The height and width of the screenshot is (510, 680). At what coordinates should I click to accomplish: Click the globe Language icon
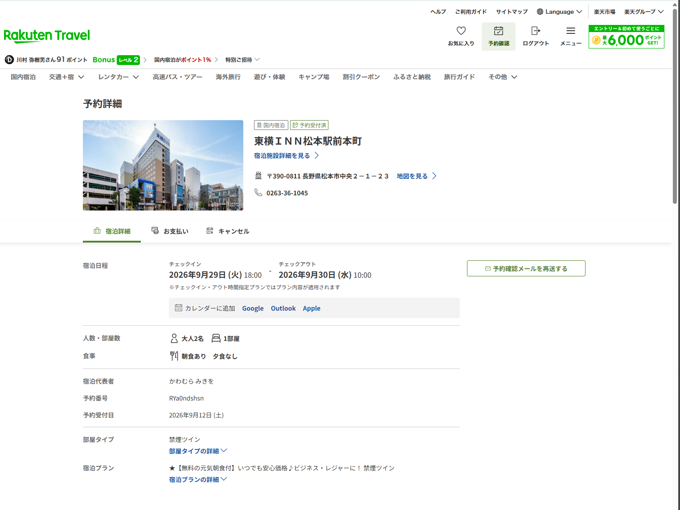point(540,12)
